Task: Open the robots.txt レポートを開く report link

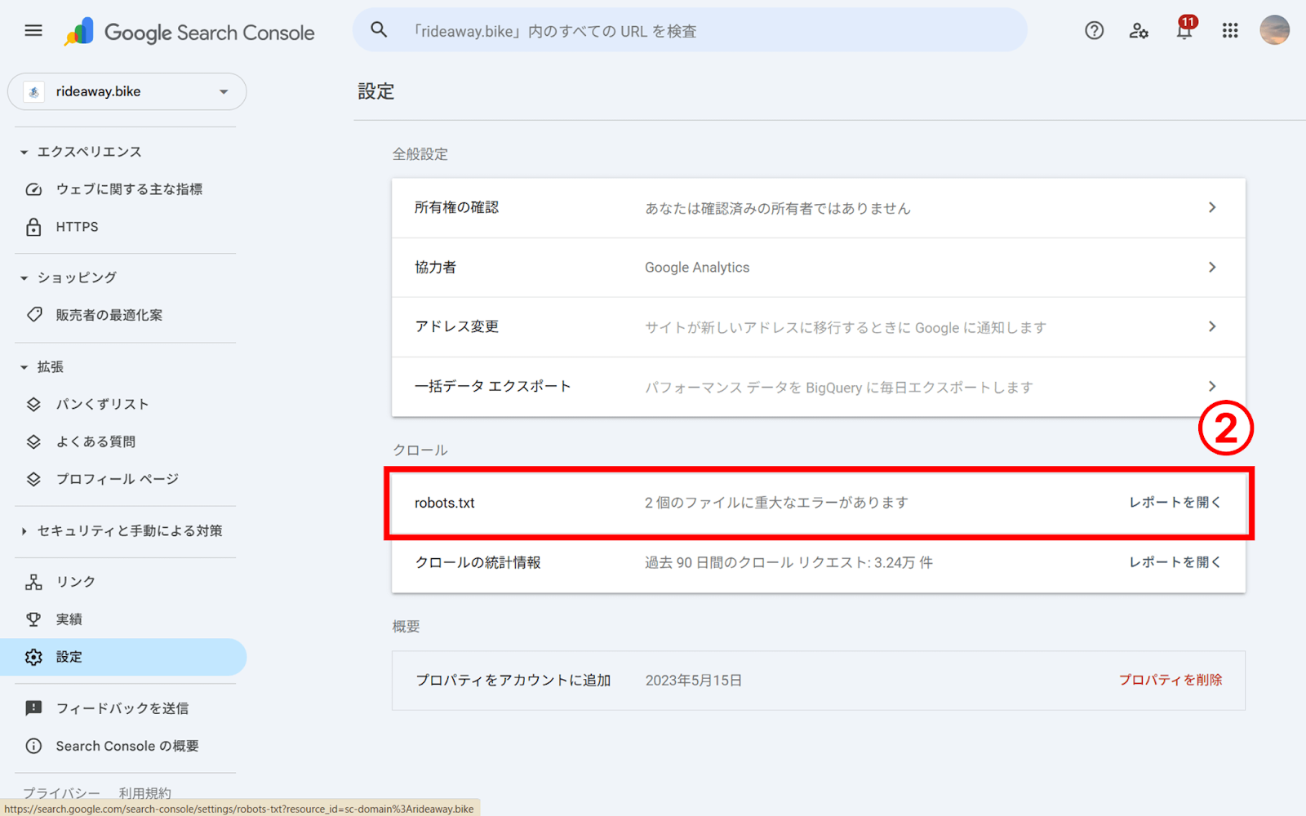Action: (1174, 503)
